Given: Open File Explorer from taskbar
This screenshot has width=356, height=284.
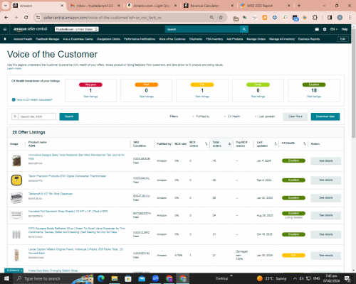Looking at the screenshot, I should (115, 278).
